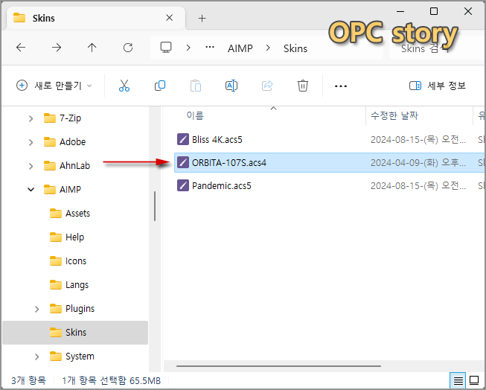Viewport: 486px width, 390px height.
Task: Open the Icons folder in the tree
Action: click(x=68, y=261)
